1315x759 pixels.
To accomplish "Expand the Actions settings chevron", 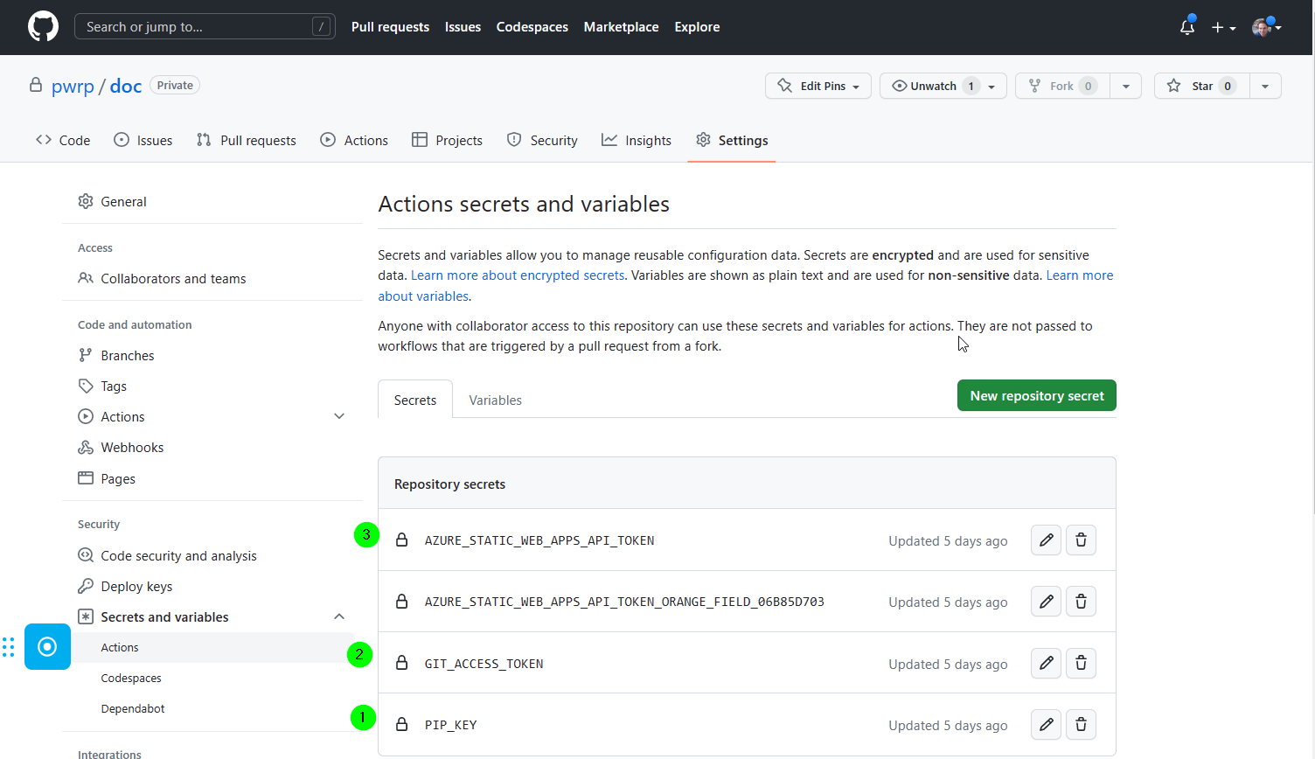I will pos(339,416).
